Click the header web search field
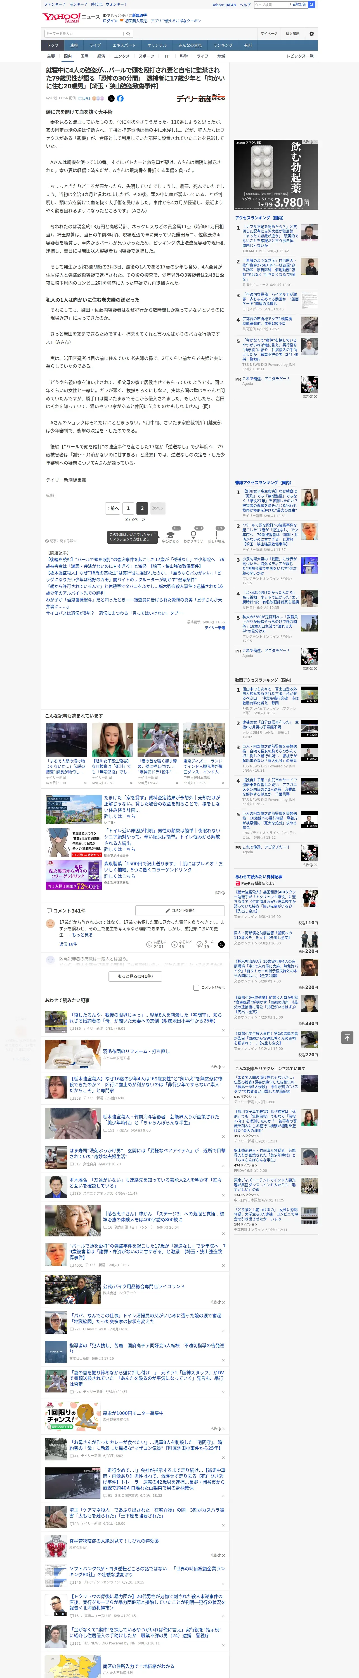 coord(271,4)
